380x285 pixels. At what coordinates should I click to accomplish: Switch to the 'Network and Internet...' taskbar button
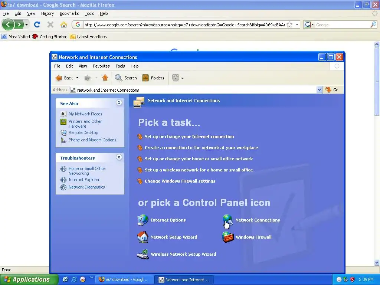(x=185, y=279)
